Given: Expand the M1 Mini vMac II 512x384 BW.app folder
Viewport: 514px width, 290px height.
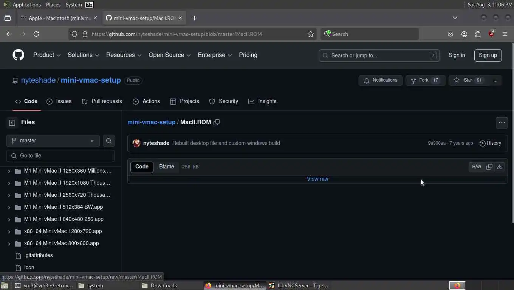Looking at the screenshot, I should coord(9,207).
